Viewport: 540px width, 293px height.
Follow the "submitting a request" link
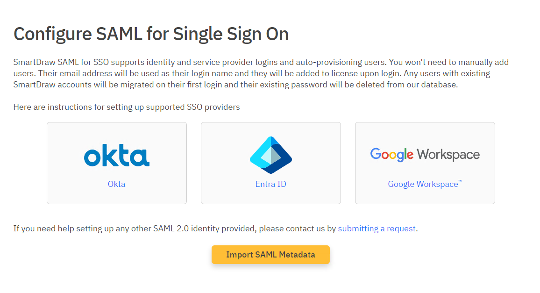377,229
